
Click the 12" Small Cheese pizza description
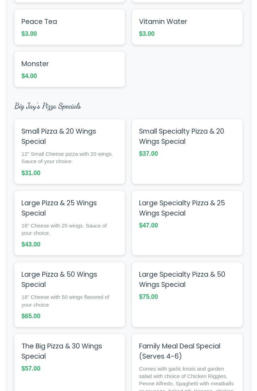(x=67, y=158)
